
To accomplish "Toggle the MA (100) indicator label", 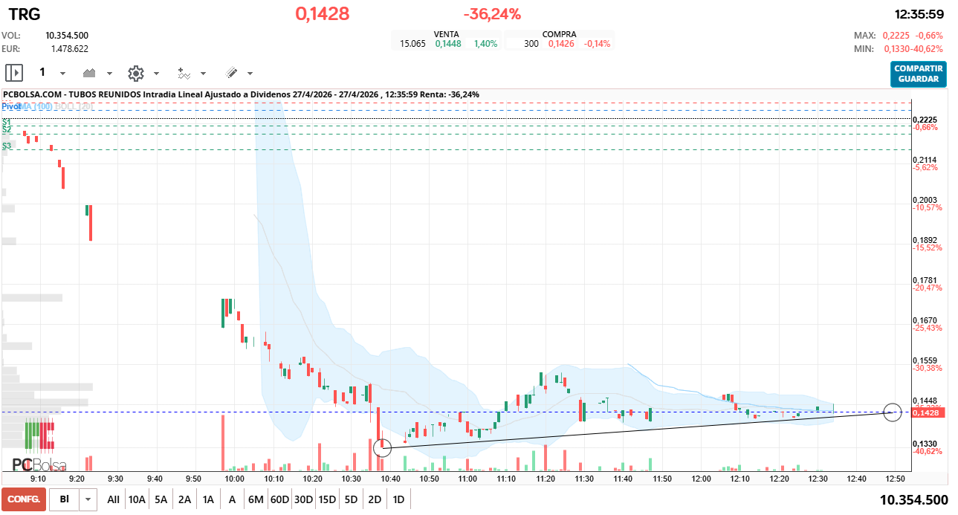I will (36, 107).
